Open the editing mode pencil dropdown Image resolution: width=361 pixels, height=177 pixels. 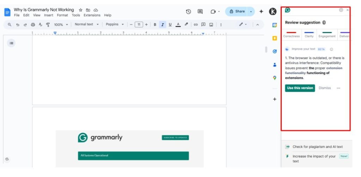pyautogui.click(x=243, y=24)
